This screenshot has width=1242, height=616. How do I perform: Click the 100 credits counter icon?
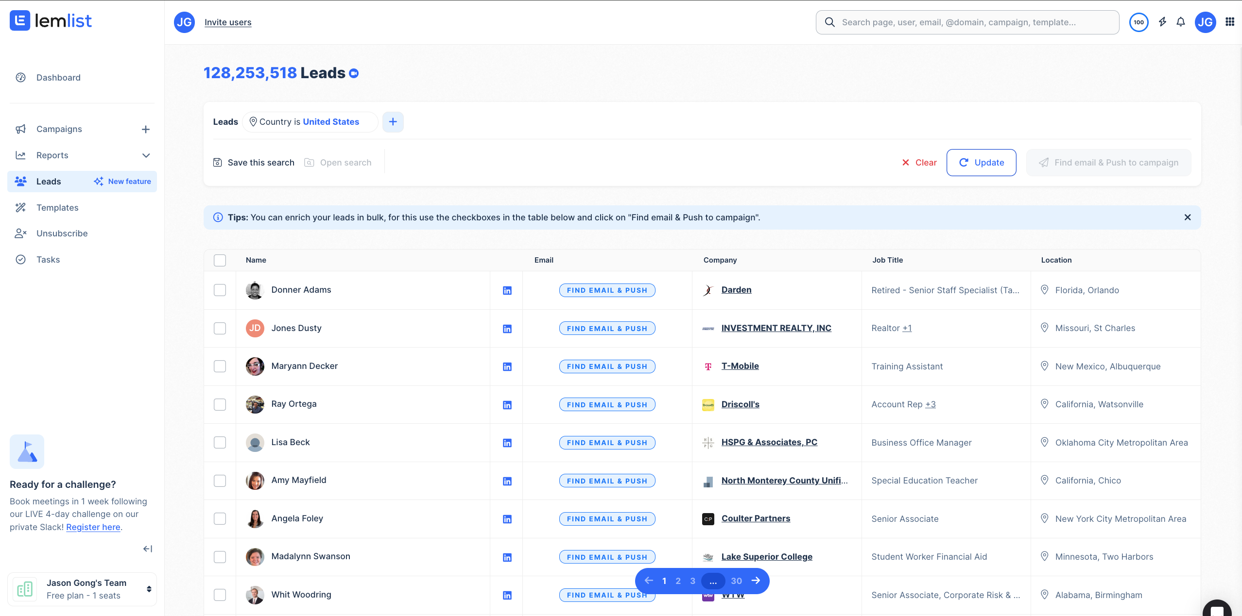click(1138, 22)
